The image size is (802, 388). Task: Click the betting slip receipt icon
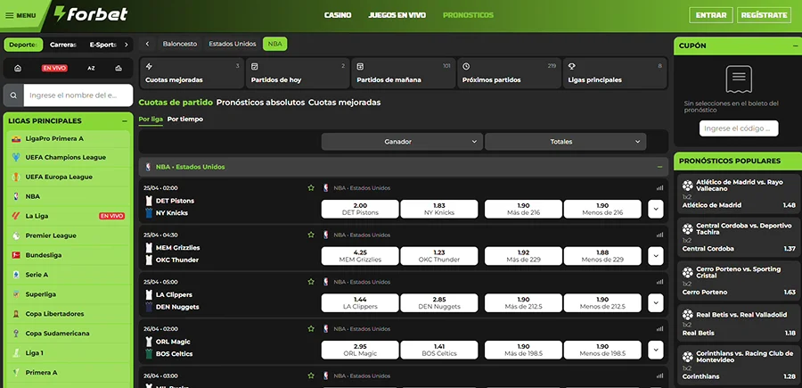tap(739, 79)
